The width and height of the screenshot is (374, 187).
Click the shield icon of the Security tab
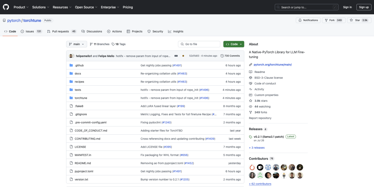point(149,31)
